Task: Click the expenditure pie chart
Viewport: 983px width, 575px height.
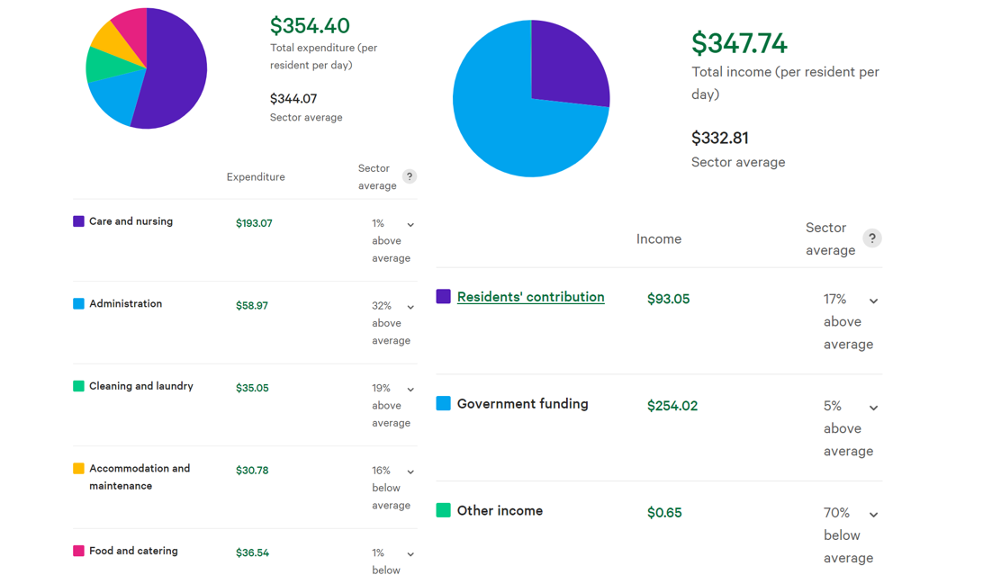Action: (146, 68)
